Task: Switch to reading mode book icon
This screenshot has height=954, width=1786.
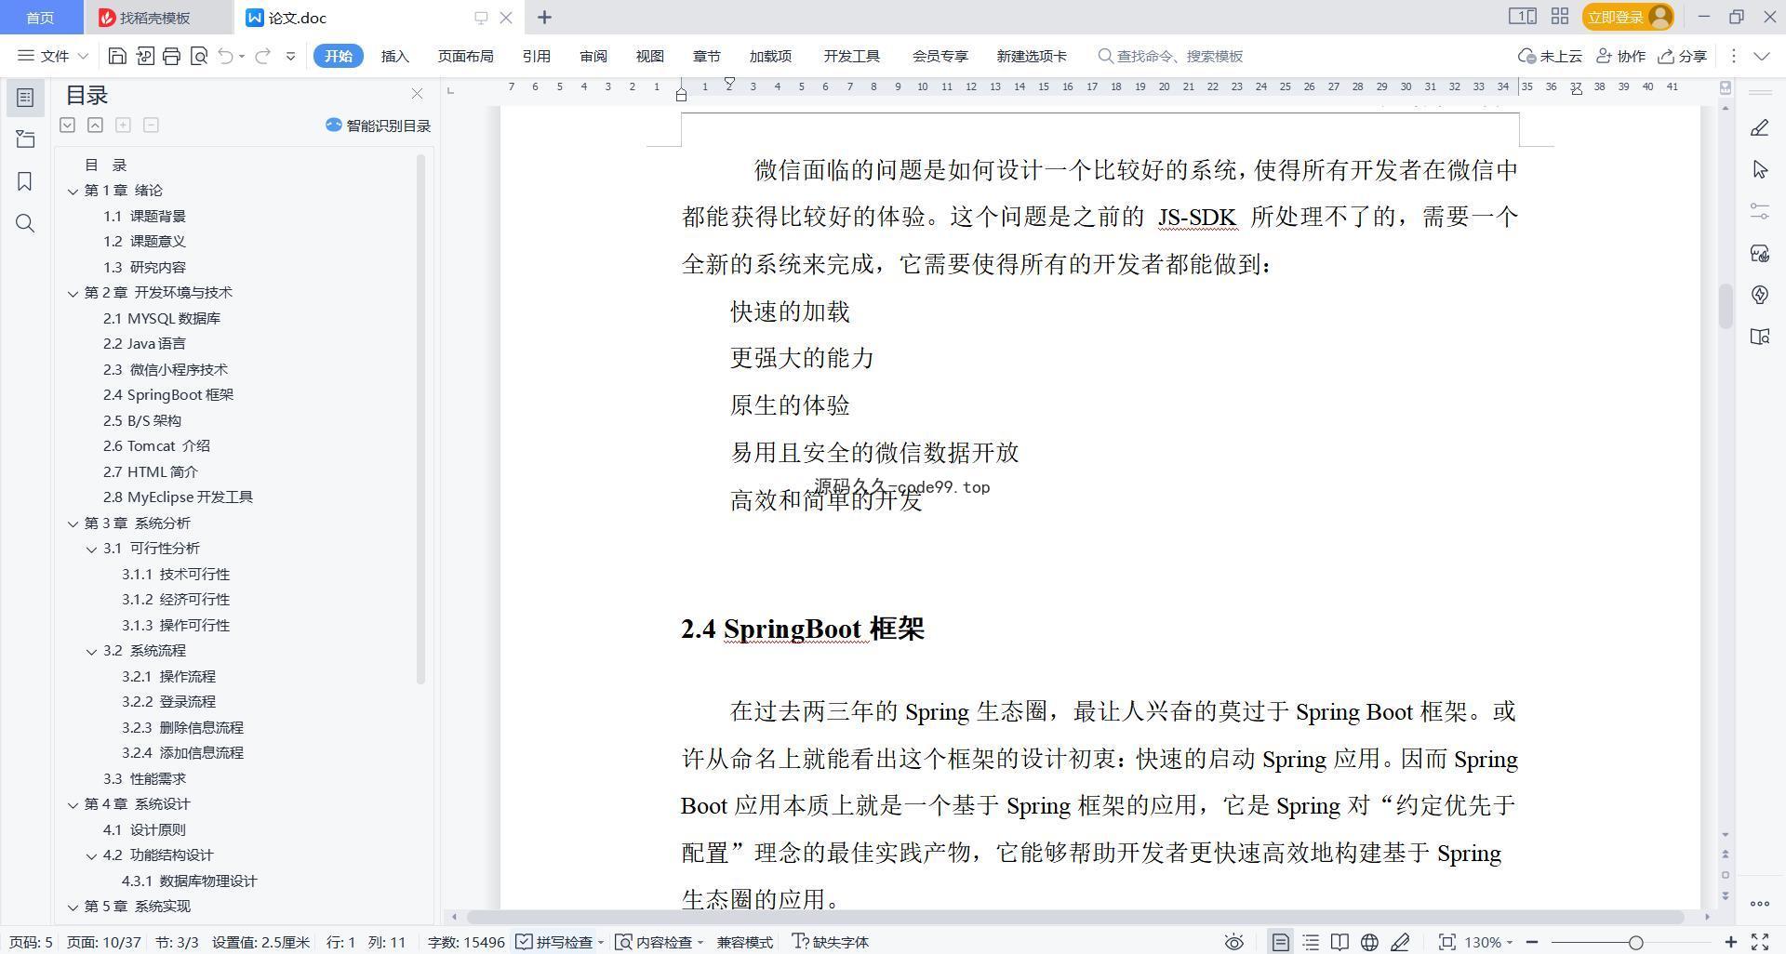Action: point(1339,942)
